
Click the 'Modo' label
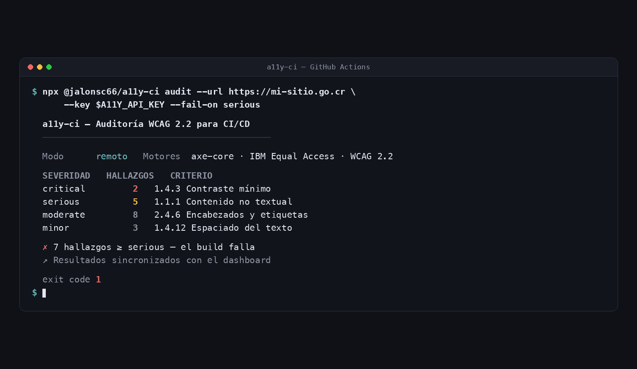pyautogui.click(x=53, y=156)
